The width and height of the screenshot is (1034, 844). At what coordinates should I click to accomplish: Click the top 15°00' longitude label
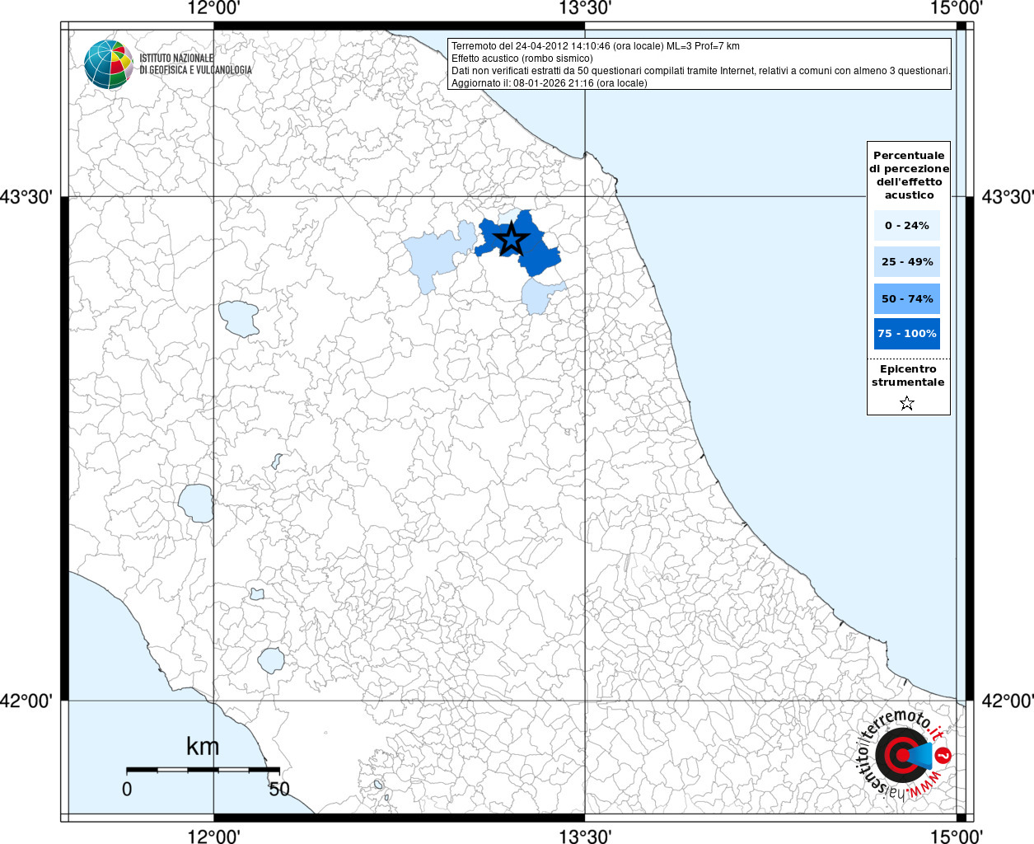click(x=957, y=9)
